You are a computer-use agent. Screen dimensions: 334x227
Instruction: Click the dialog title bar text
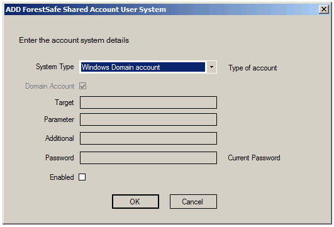[86, 9]
